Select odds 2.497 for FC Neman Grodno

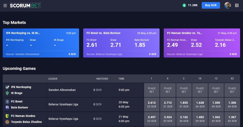152,119
